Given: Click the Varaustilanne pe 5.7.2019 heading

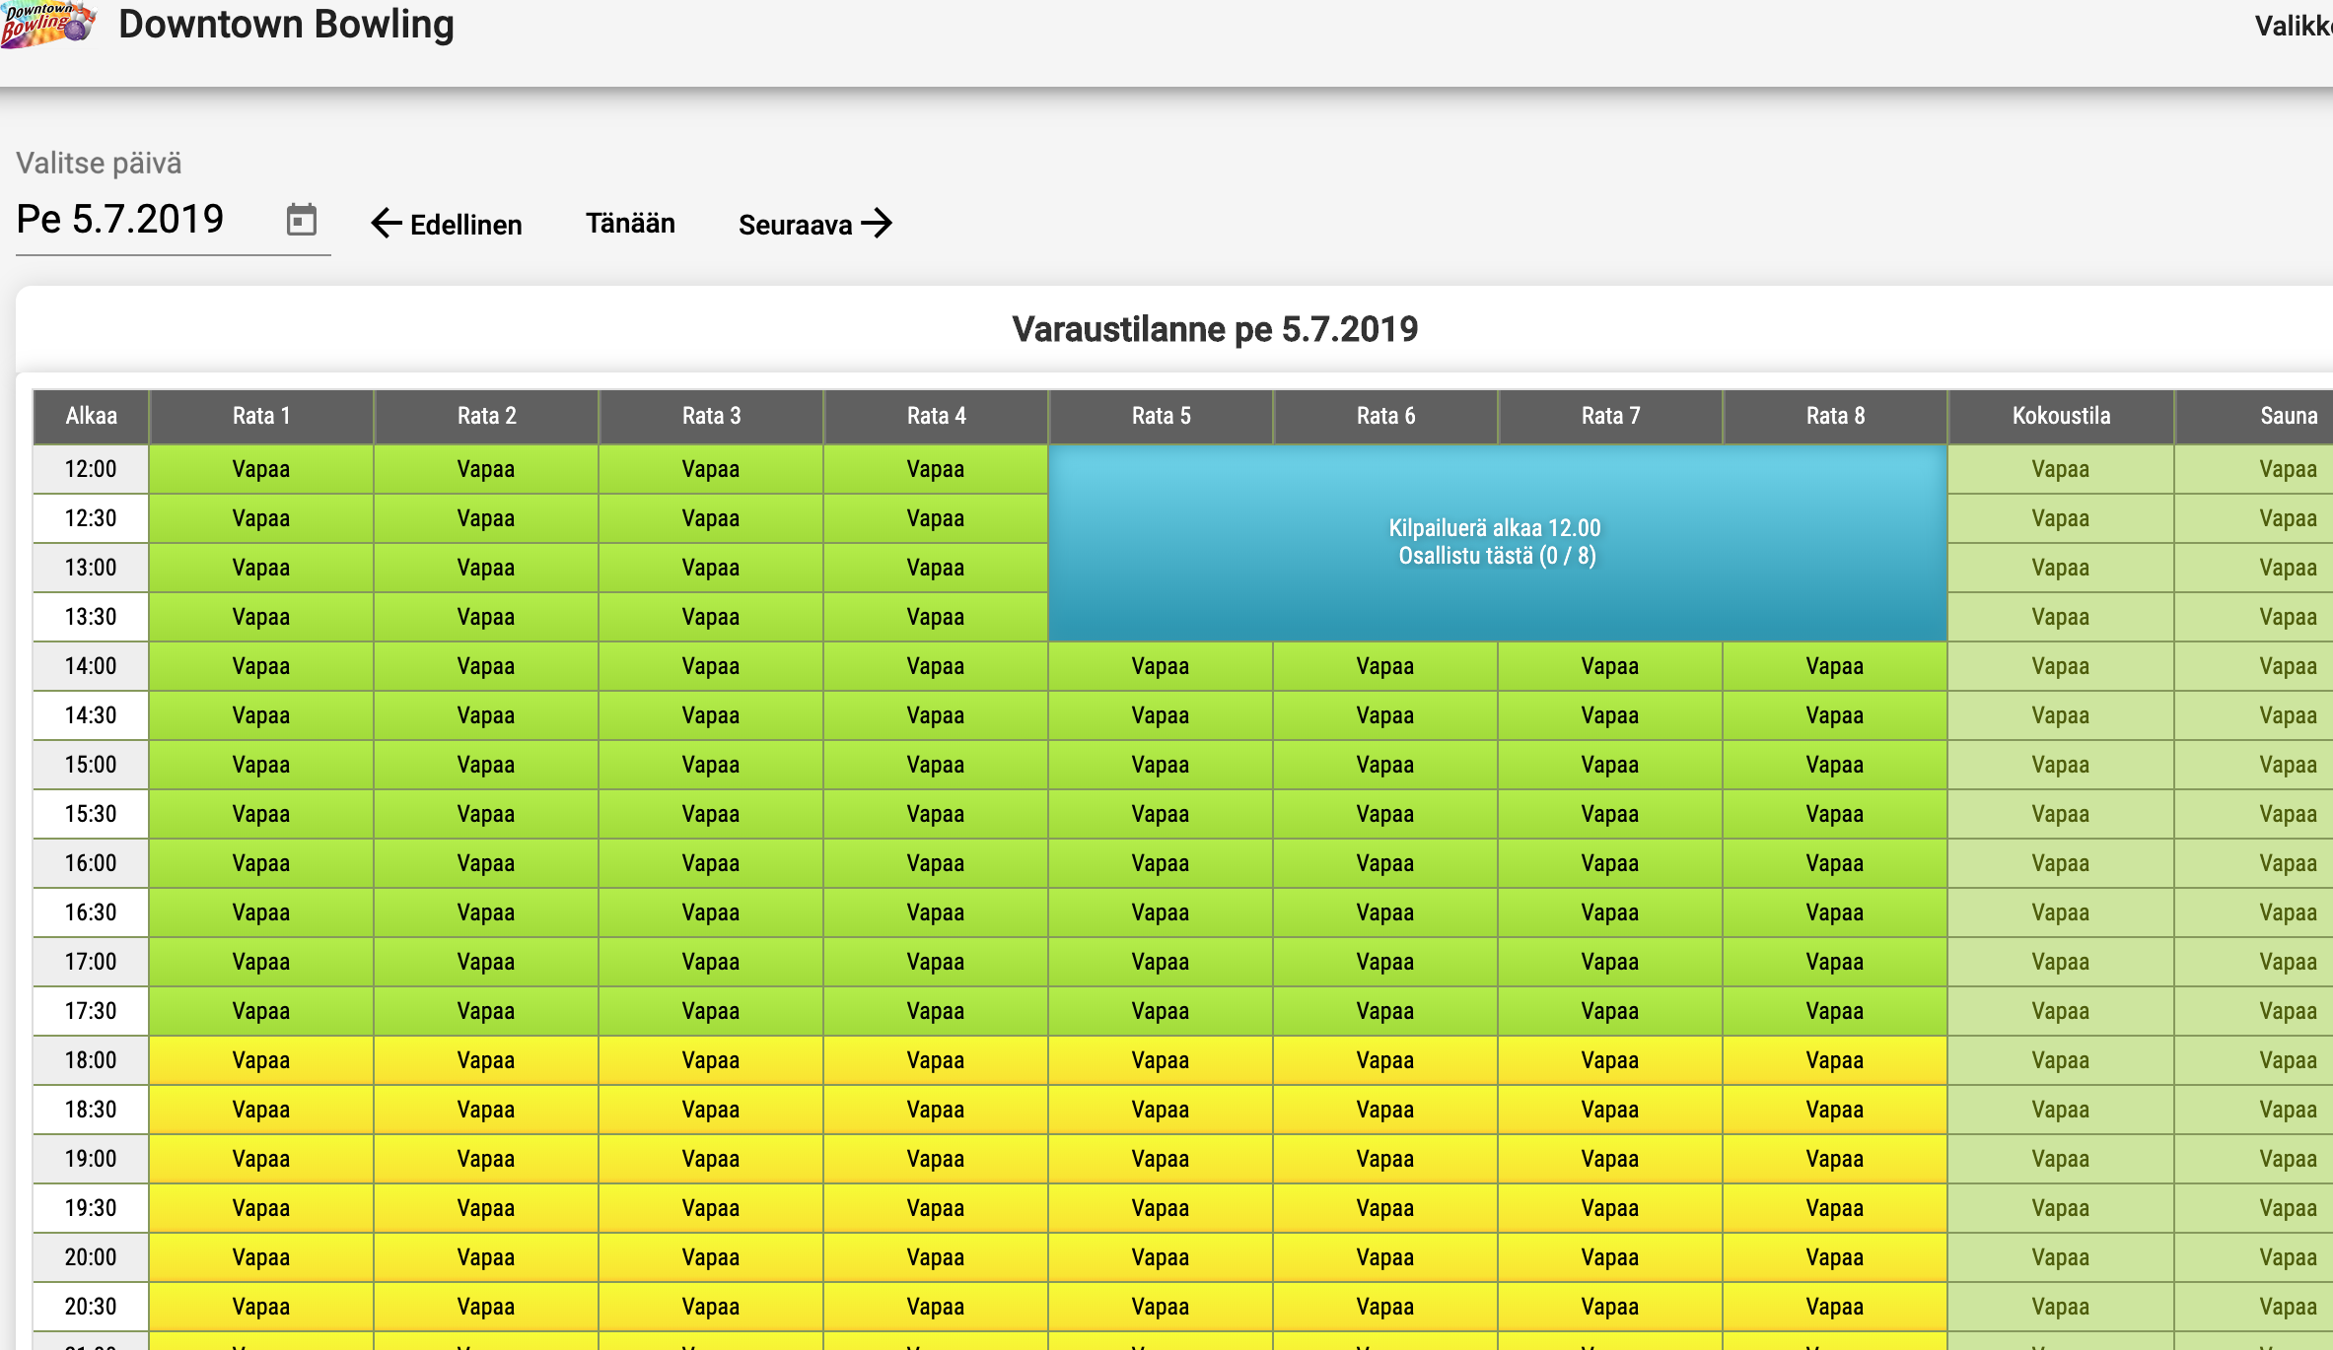Looking at the screenshot, I should tap(1215, 329).
